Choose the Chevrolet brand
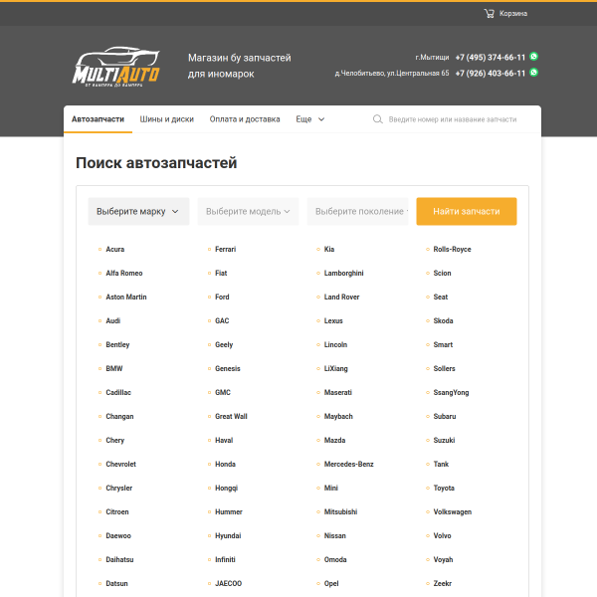597x597 pixels. point(120,464)
